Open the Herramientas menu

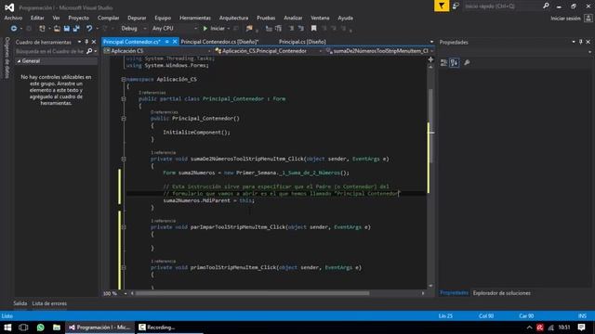tap(195, 18)
